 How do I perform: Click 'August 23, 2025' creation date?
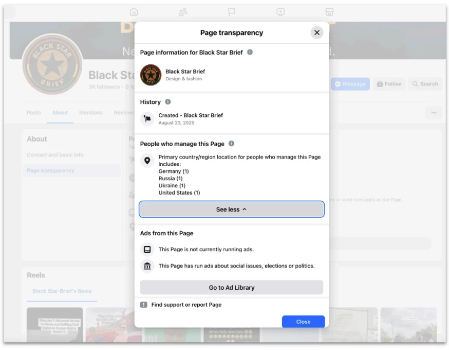coord(176,123)
